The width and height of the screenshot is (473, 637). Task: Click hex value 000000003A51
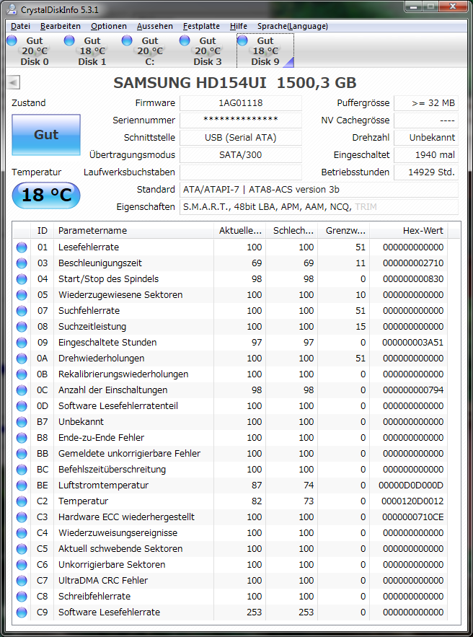pyautogui.click(x=413, y=343)
